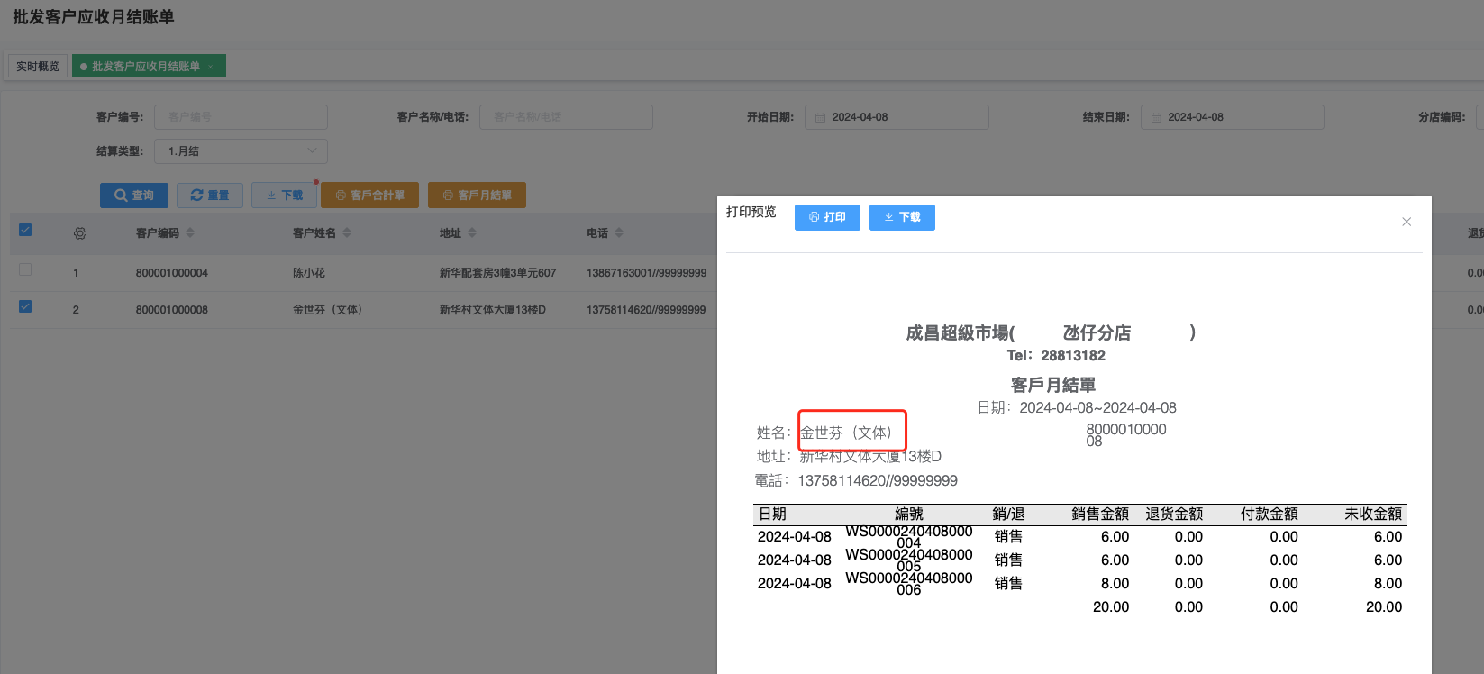Screen dimensions: 1484x674
Task: Check the row 1 checkbox for 陈小花
Action: (x=25, y=269)
